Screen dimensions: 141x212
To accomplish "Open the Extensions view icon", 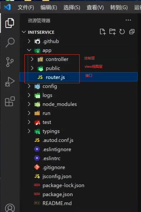I will pyautogui.click(x=10, y=101).
